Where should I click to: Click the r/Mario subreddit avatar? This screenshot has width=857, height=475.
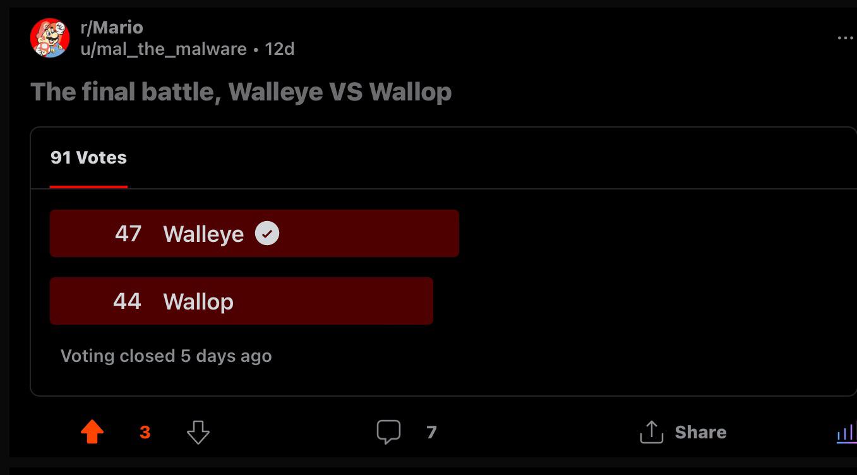click(x=51, y=37)
